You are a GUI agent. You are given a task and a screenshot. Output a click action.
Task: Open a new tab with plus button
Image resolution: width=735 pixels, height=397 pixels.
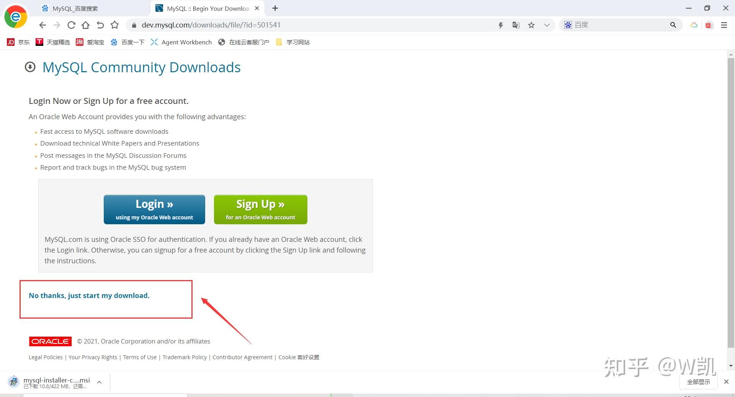click(x=275, y=8)
